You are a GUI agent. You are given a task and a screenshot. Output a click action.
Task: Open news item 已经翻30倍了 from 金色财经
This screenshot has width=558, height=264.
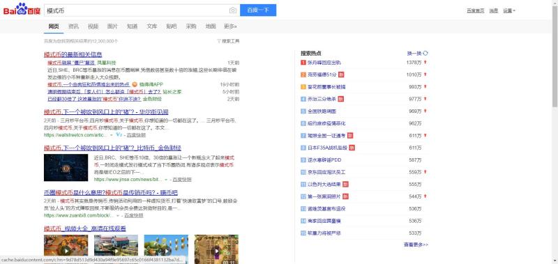(94, 99)
